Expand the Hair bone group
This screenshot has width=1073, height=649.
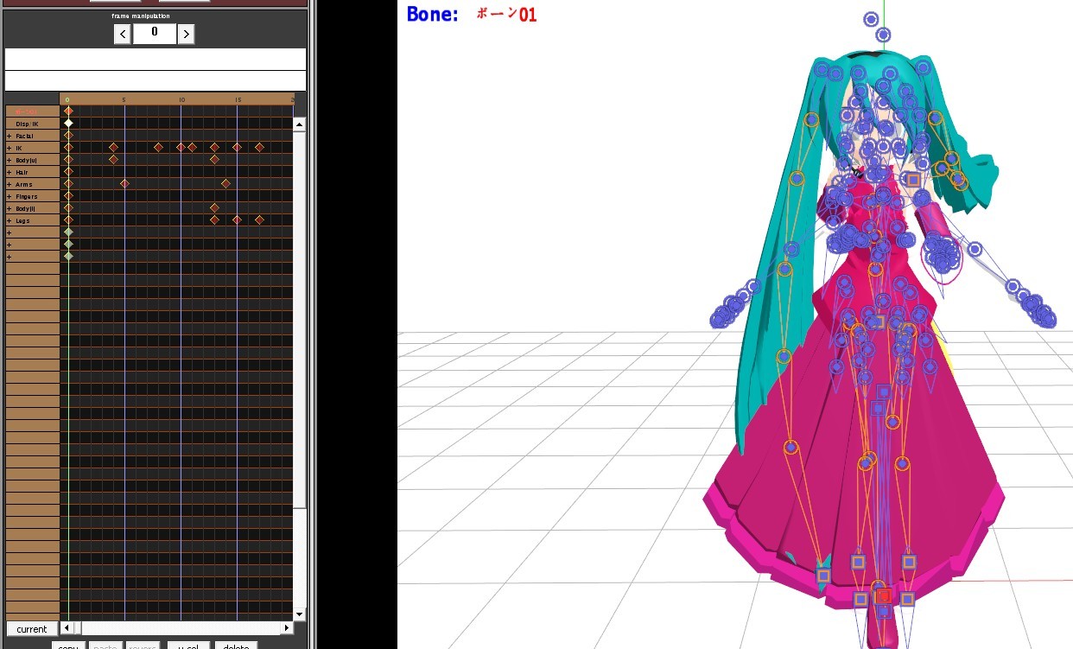point(10,172)
